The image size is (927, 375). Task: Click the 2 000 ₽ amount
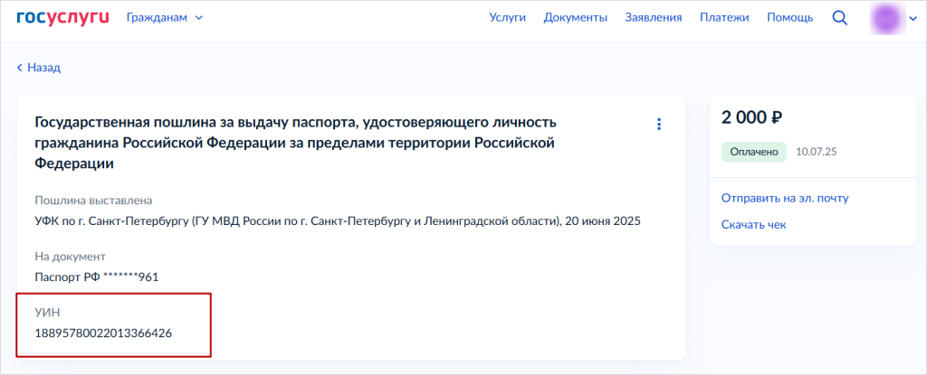pos(751,117)
